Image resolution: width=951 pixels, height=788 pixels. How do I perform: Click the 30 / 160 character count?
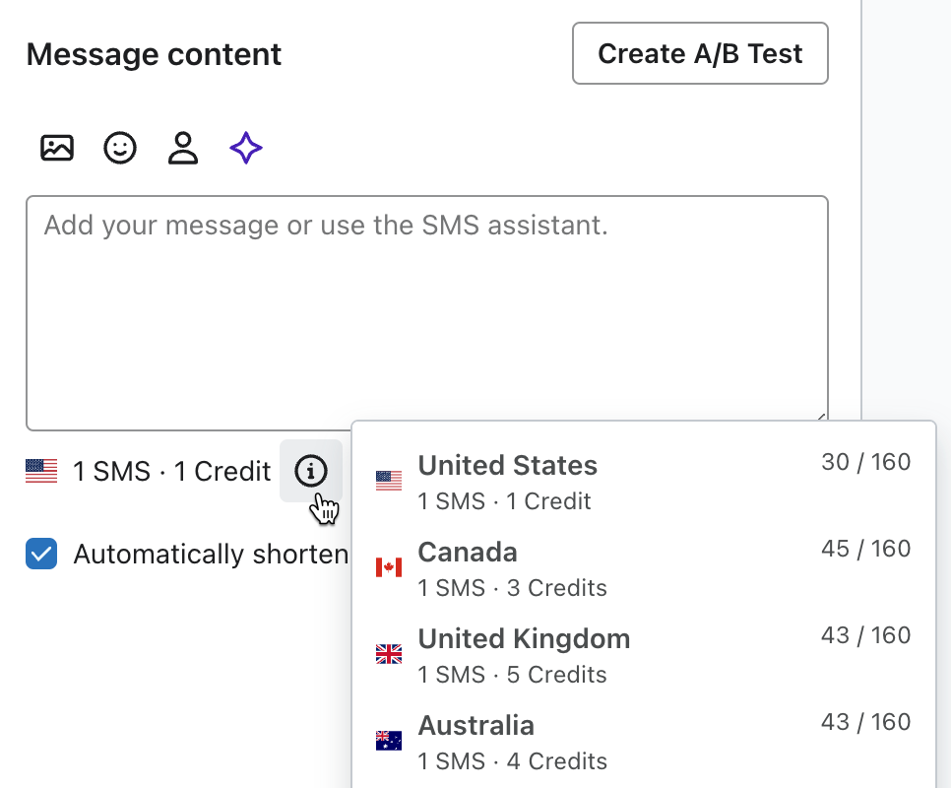[x=865, y=461]
